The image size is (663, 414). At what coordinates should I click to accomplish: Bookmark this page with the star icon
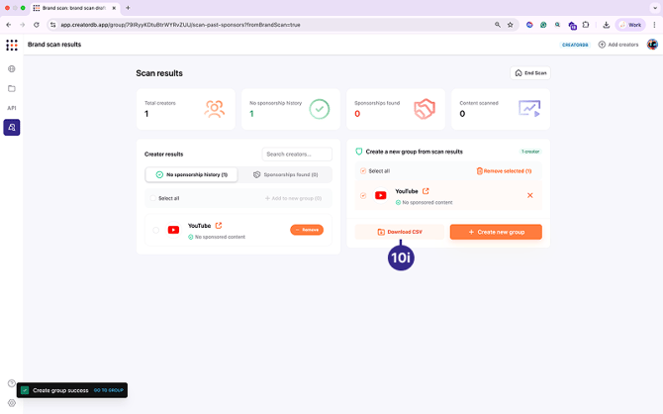511,25
